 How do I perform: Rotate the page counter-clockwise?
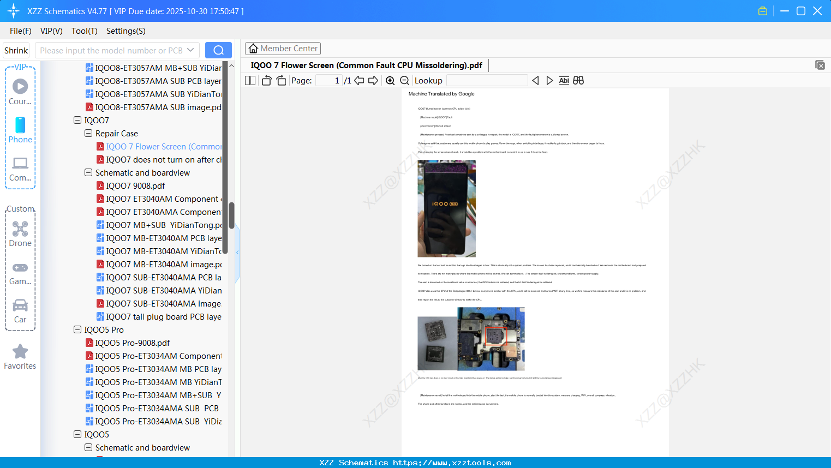266,81
